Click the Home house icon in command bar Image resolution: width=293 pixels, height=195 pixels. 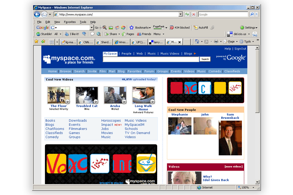pos(197,42)
